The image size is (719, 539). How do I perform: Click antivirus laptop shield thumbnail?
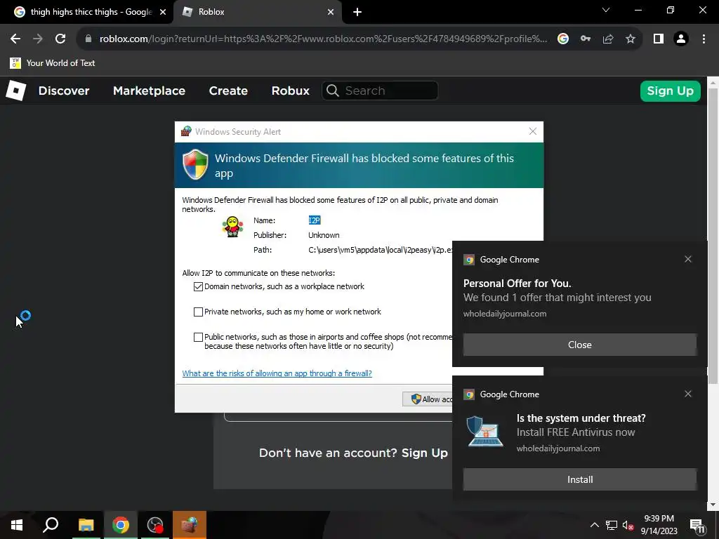pos(484,431)
